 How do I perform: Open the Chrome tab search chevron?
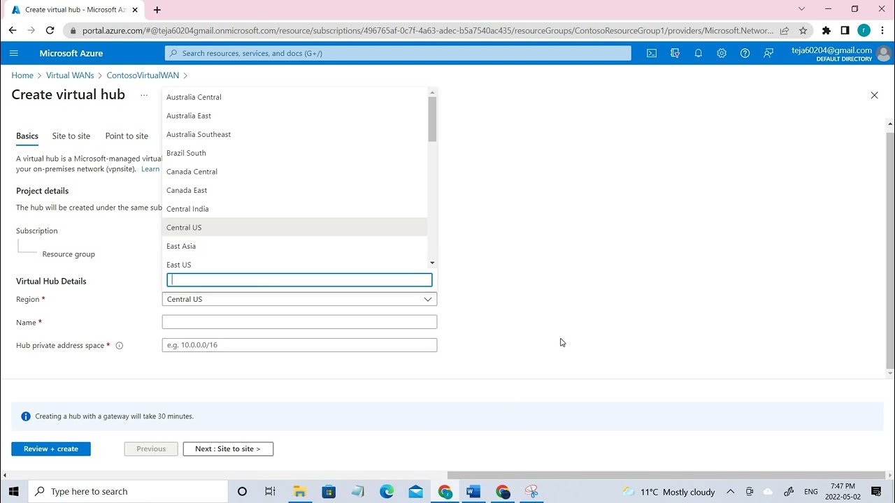pos(801,9)
